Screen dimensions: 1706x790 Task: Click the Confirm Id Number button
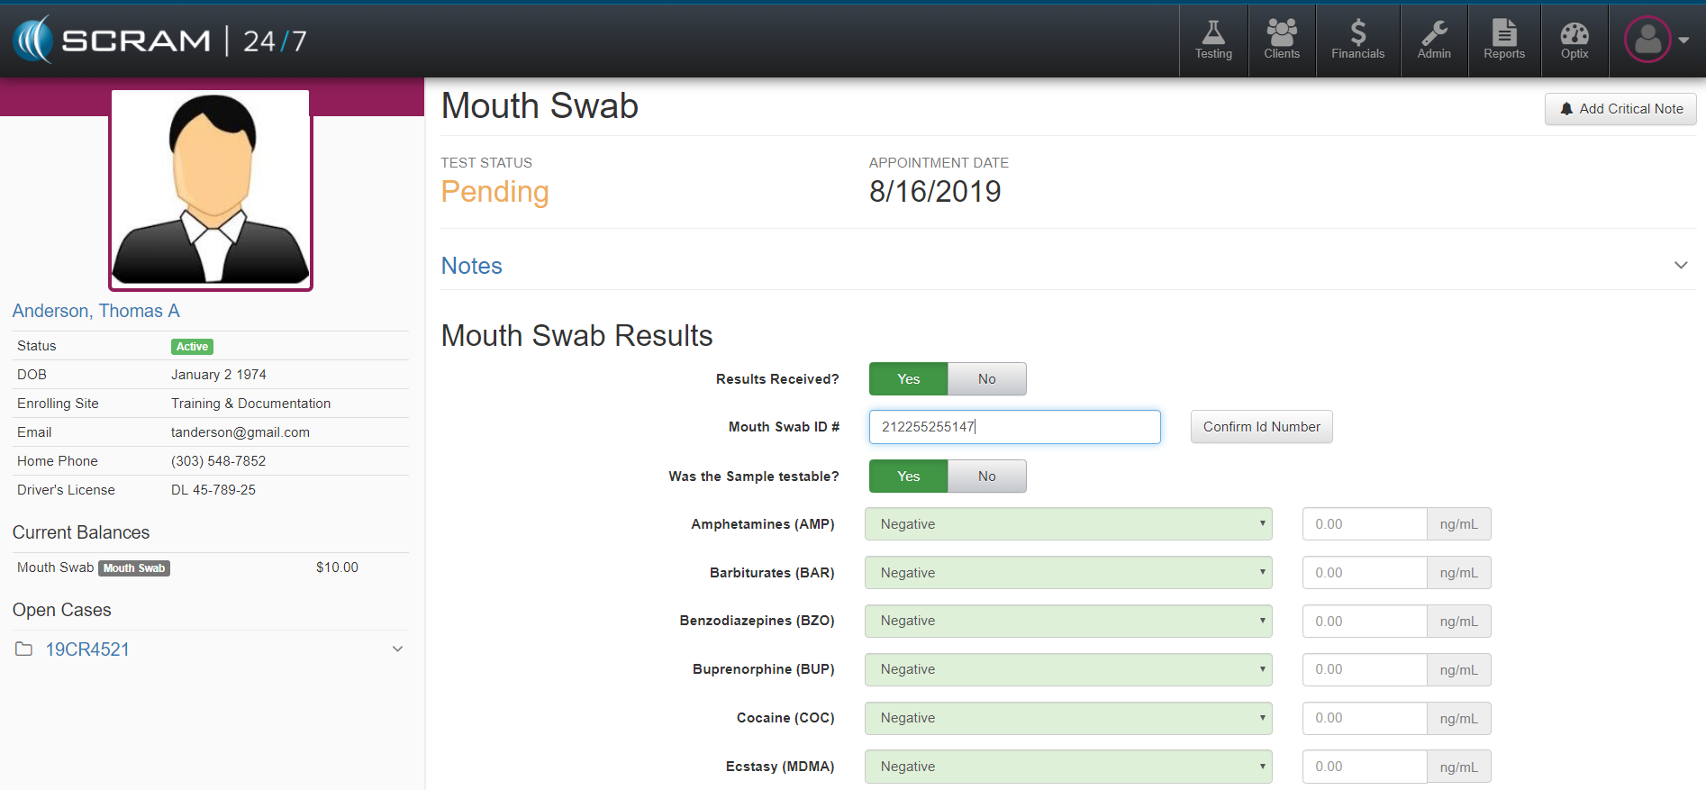pos(1261,427)
